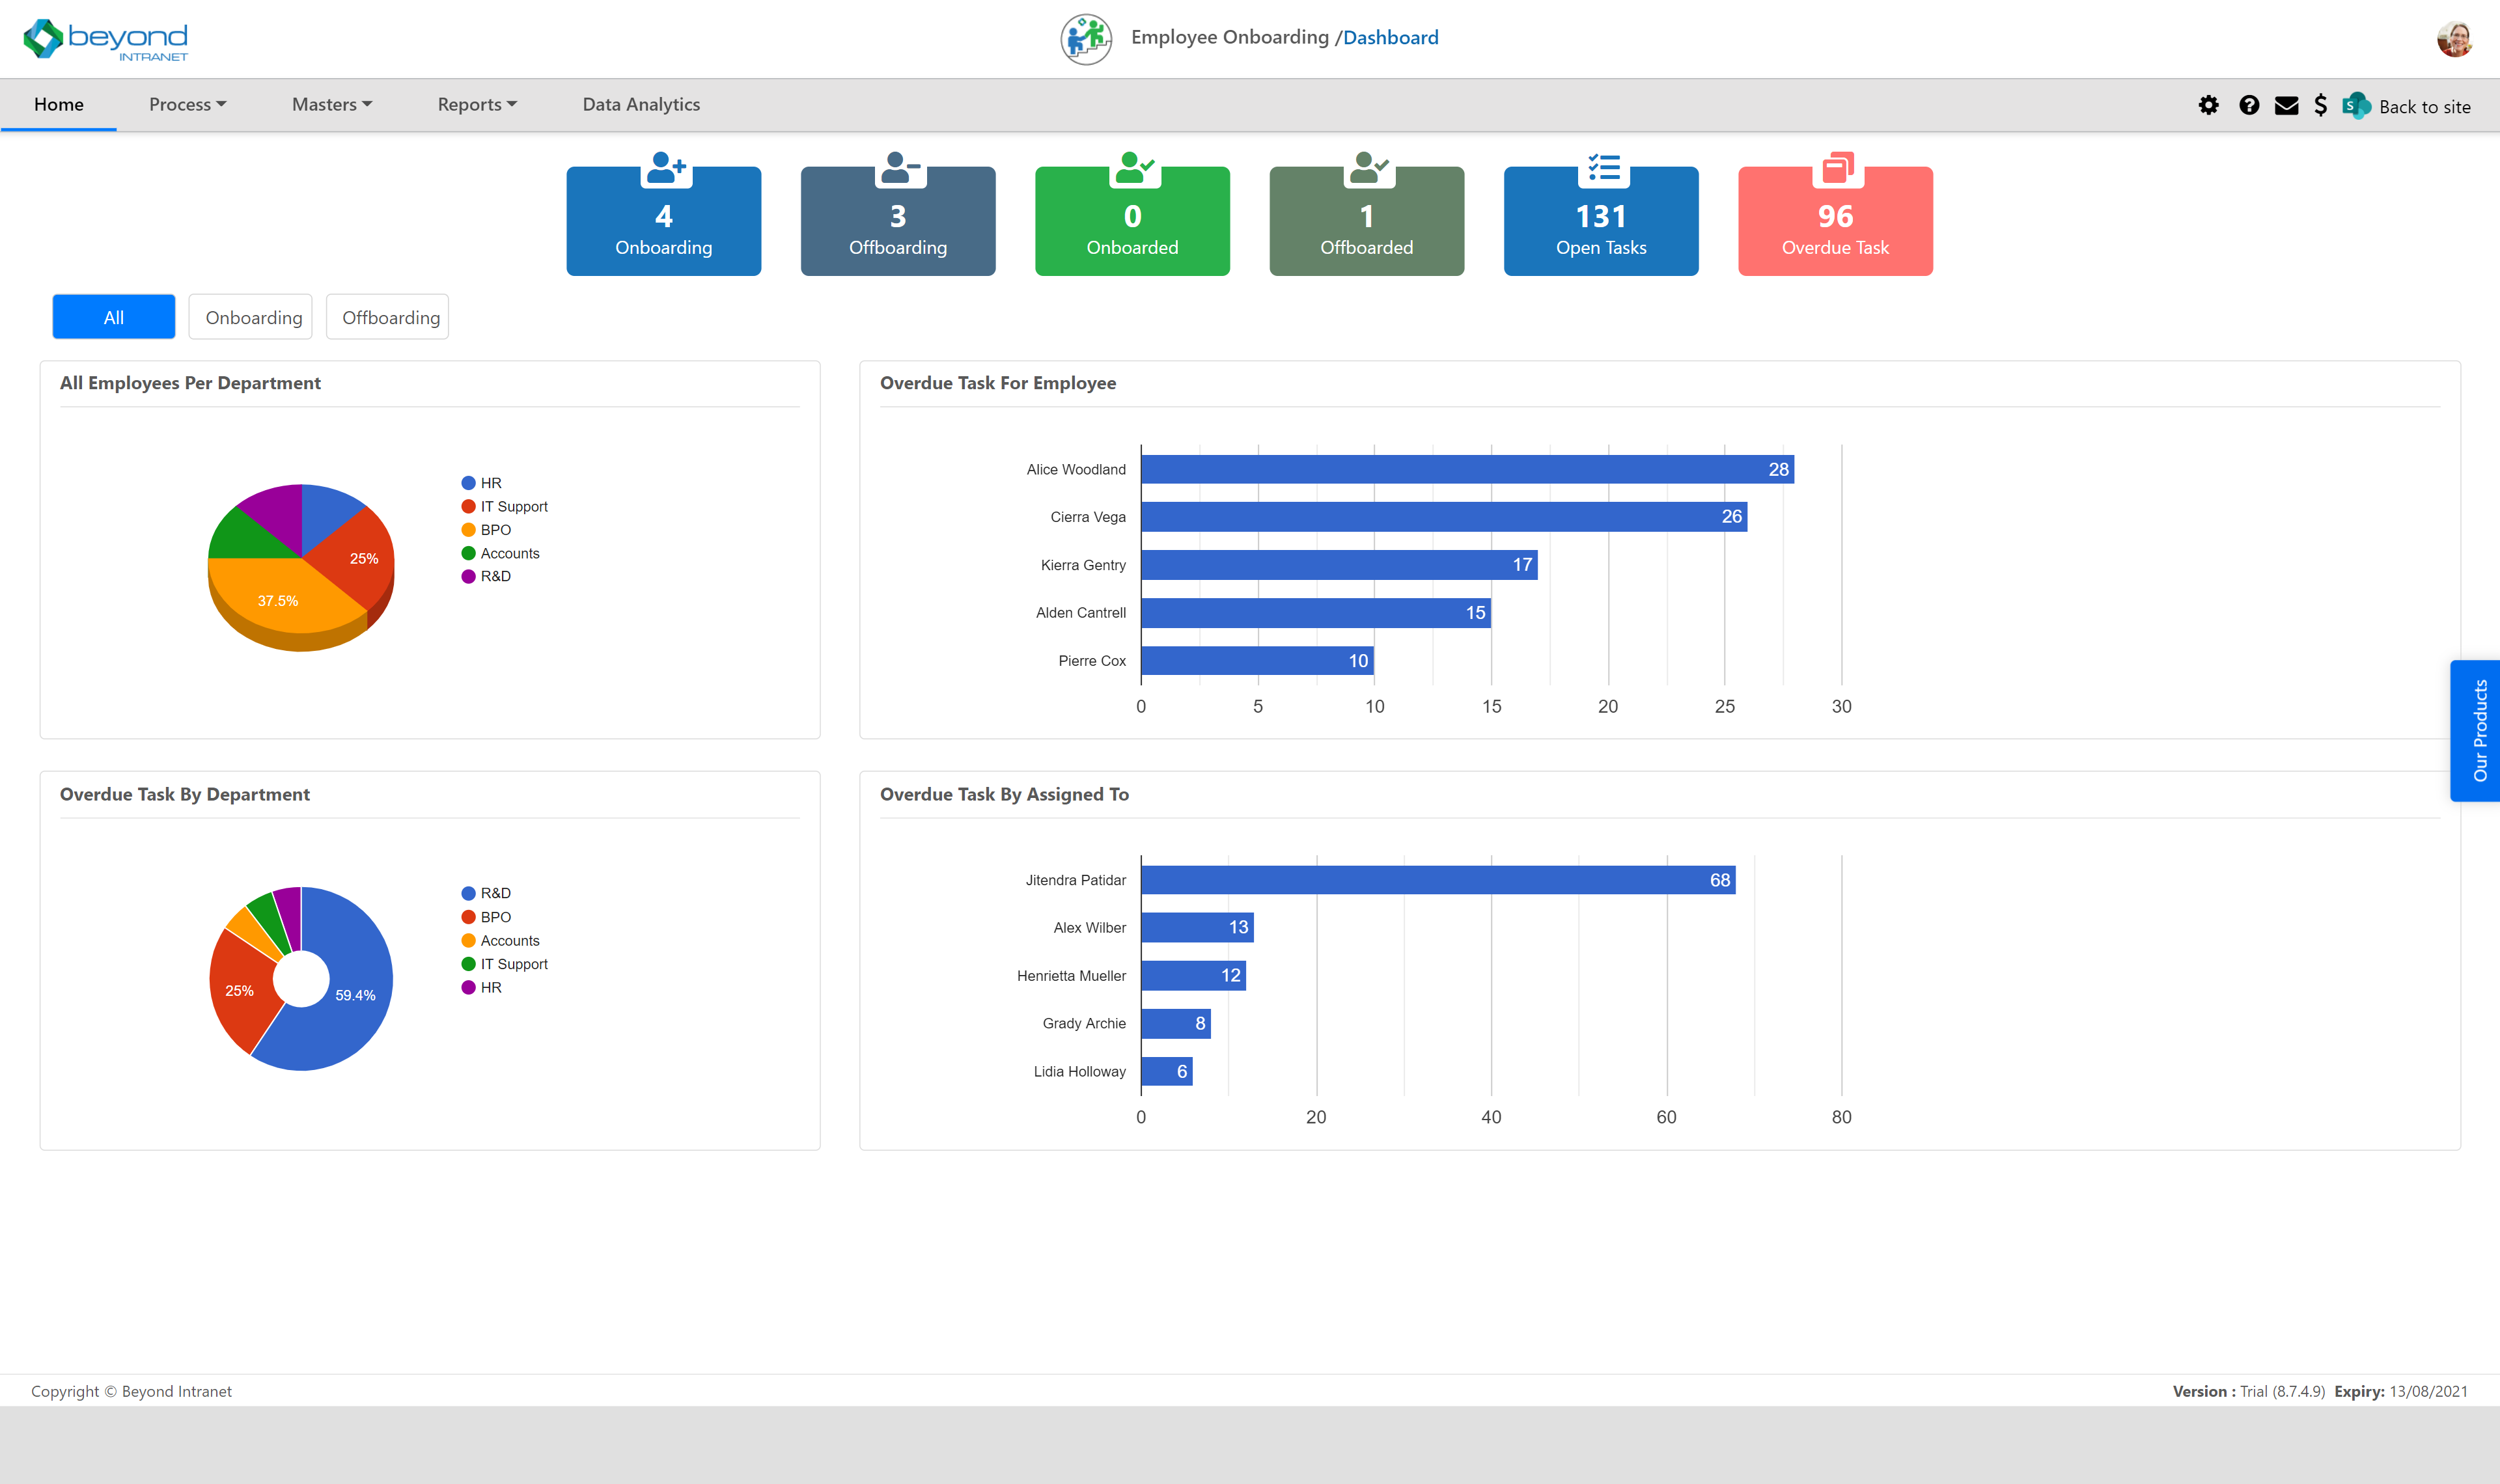Viewport: 2500px width, 1484px height.
Task: Open the Reports dropdown
Action: pos(477,104)
